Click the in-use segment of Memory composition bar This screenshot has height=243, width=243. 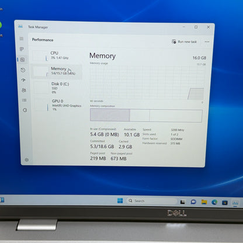click(110, 115)
